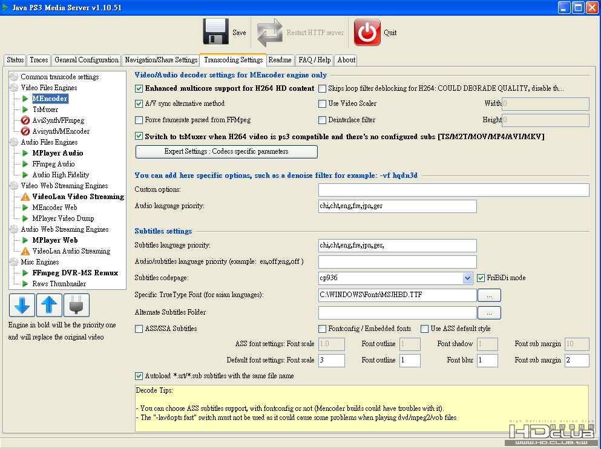Click the Specific TrueType Font path field
601x449 pixels.
click(x=398, y=295)
